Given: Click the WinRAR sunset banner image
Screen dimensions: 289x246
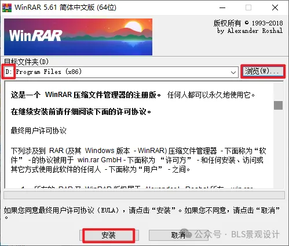Looking at the screenshot, I should point(78,37).
